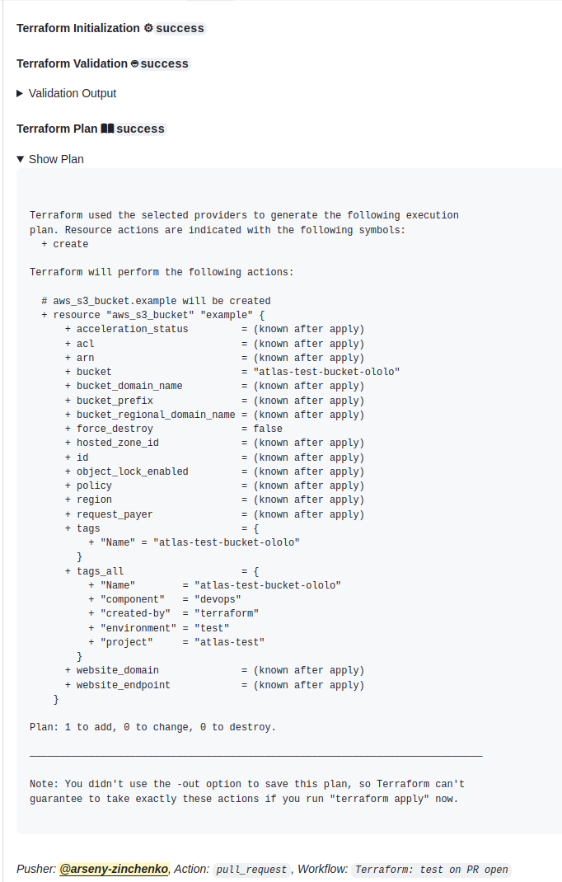
Task: Click the Terraform Plan success badge
Action: pyautogui.click(x=140, y=129)
